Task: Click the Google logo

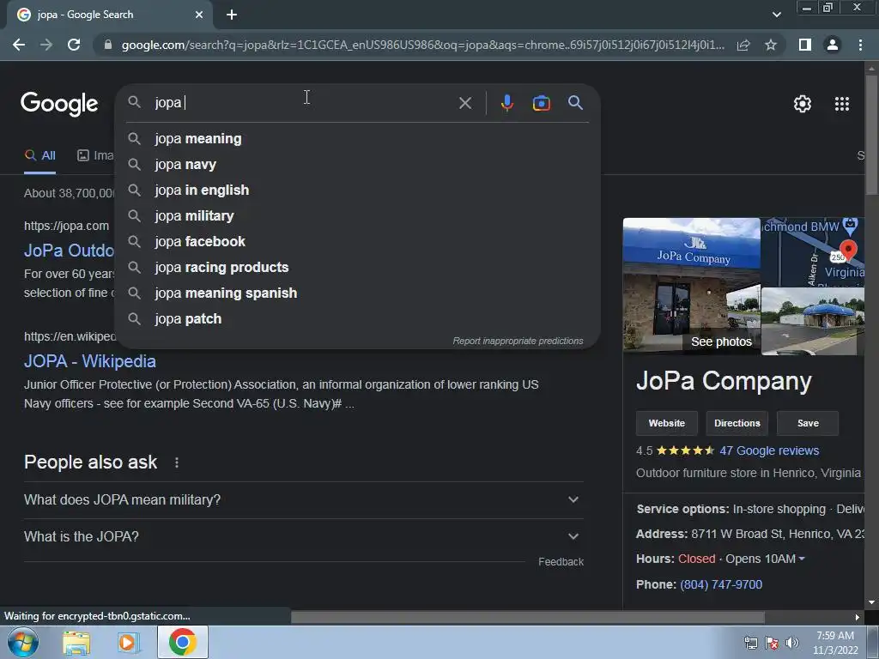Action: 59,104
